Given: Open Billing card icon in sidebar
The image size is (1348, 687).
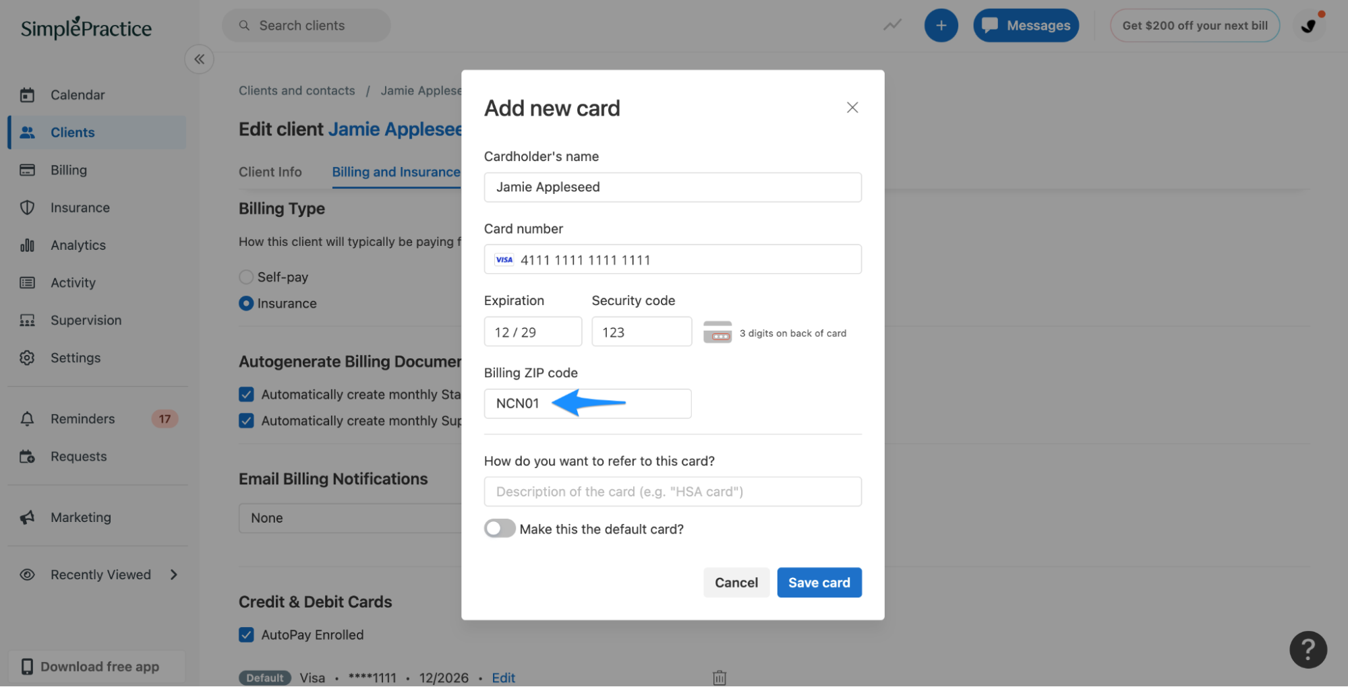Looking at the screenshot, I should 27,170.
